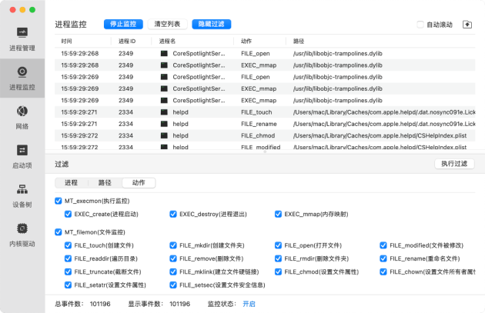Select the FILE_rename action cell
The image size is (485, 313).
click(259, 124)
